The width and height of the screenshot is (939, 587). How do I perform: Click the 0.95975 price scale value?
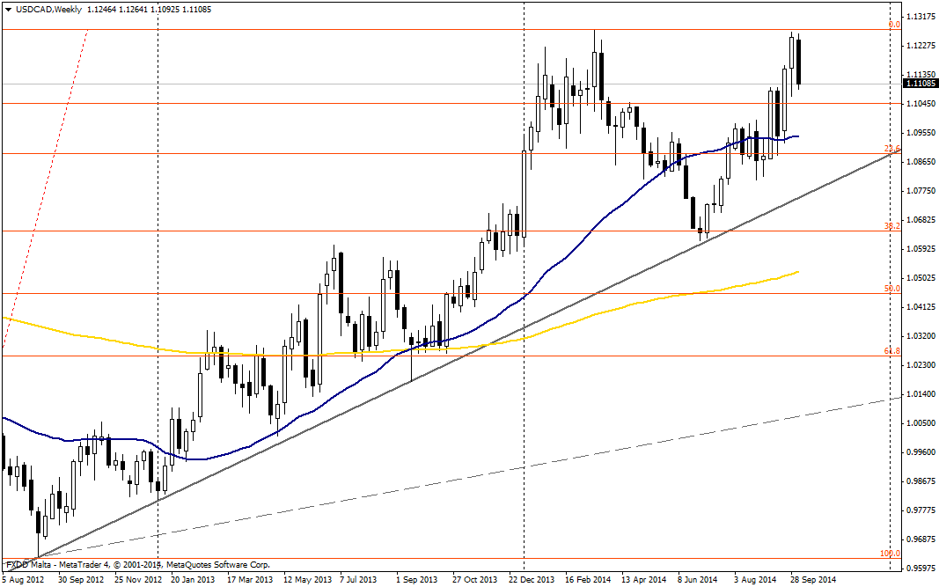point(920,569)
